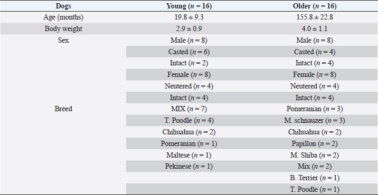Select the Maltese (n = 1) cell

(189, 155)
